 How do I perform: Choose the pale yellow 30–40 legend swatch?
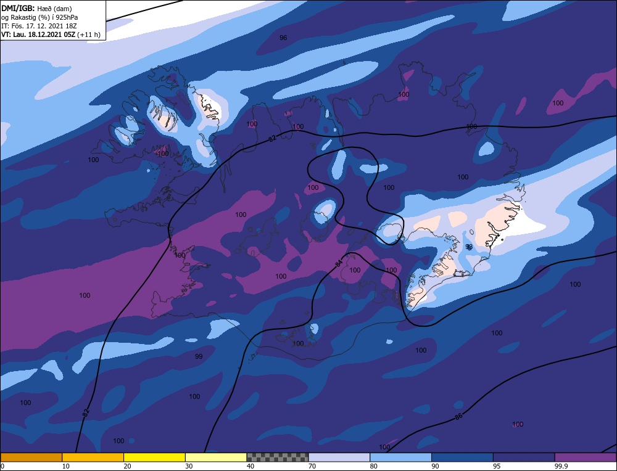pos(216,457)
